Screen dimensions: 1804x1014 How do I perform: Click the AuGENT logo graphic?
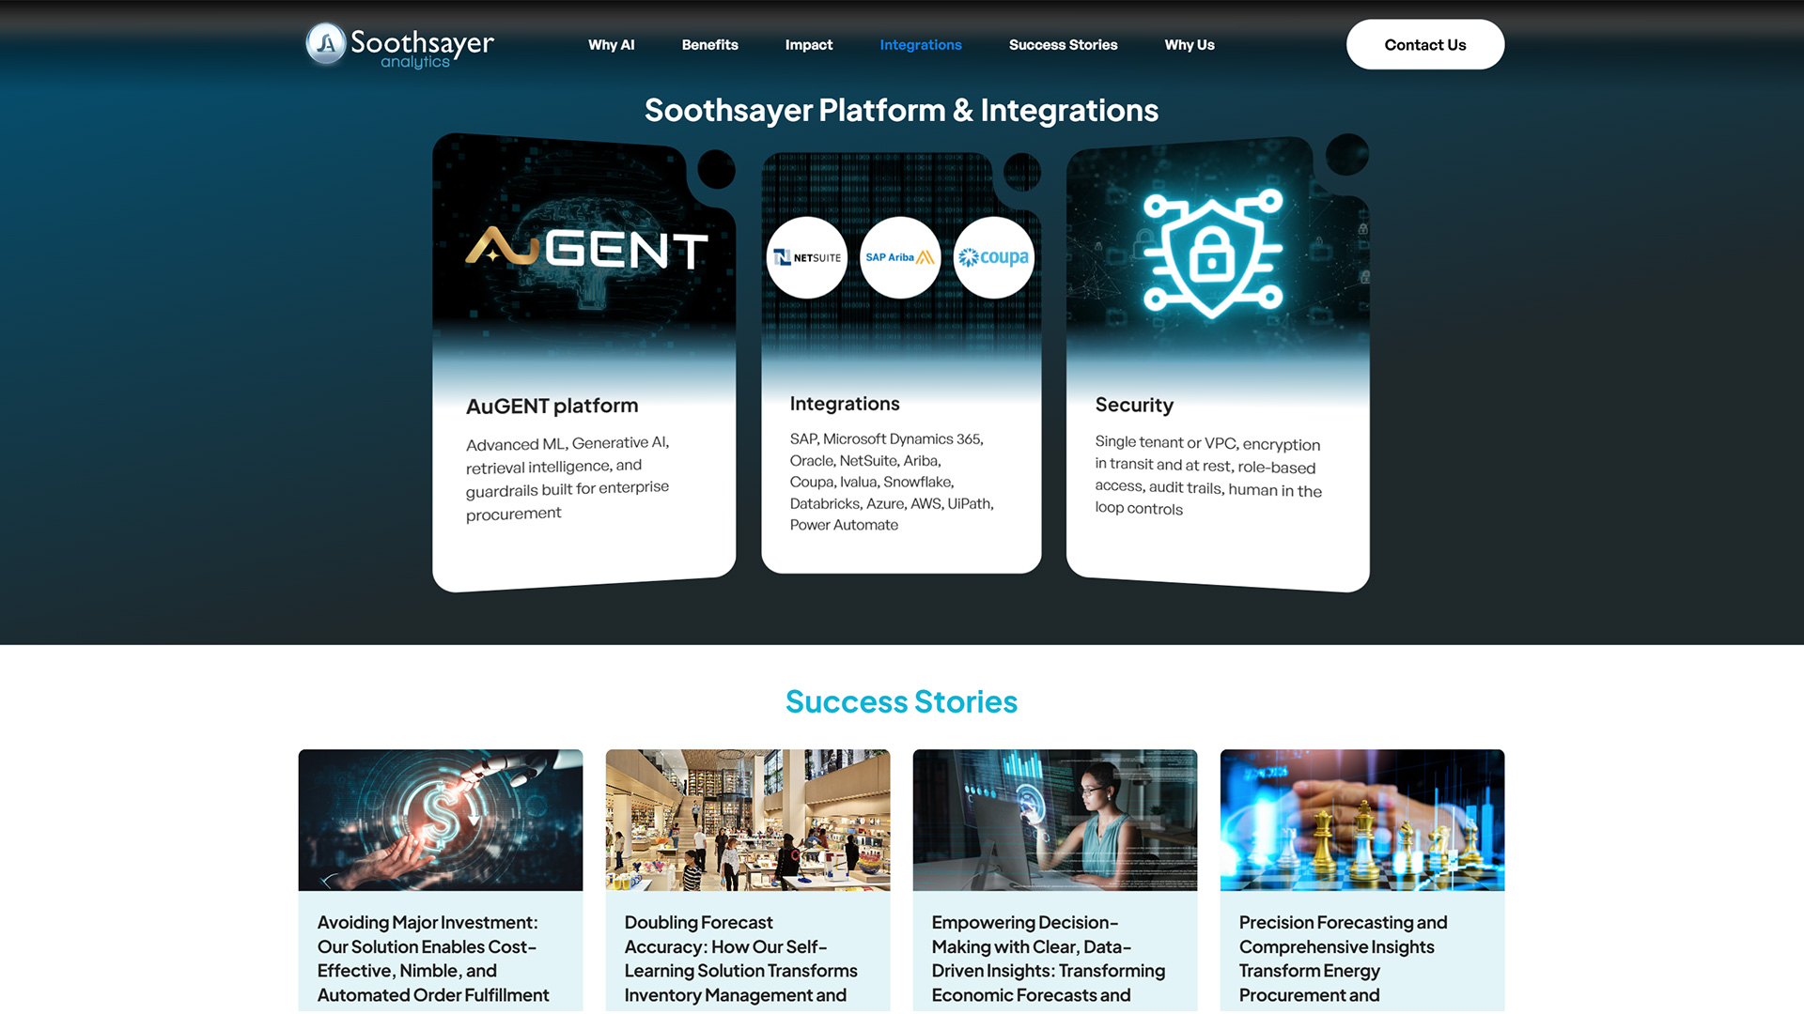[x=587, y=249]
